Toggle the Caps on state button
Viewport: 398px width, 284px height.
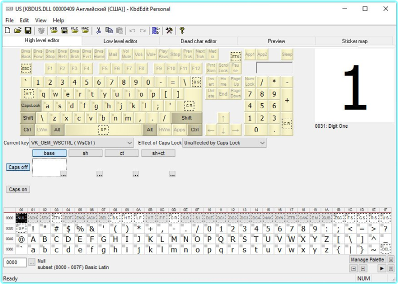tap(18, 189)
